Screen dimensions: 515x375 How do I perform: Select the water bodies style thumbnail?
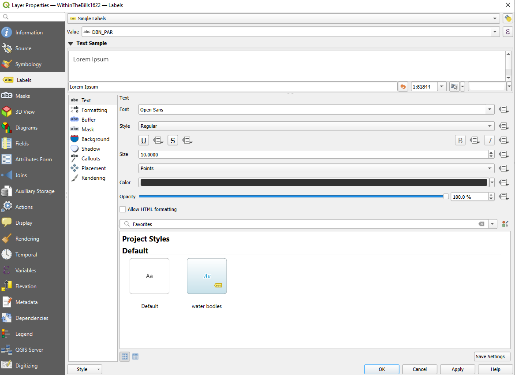[x=206, y=276]
